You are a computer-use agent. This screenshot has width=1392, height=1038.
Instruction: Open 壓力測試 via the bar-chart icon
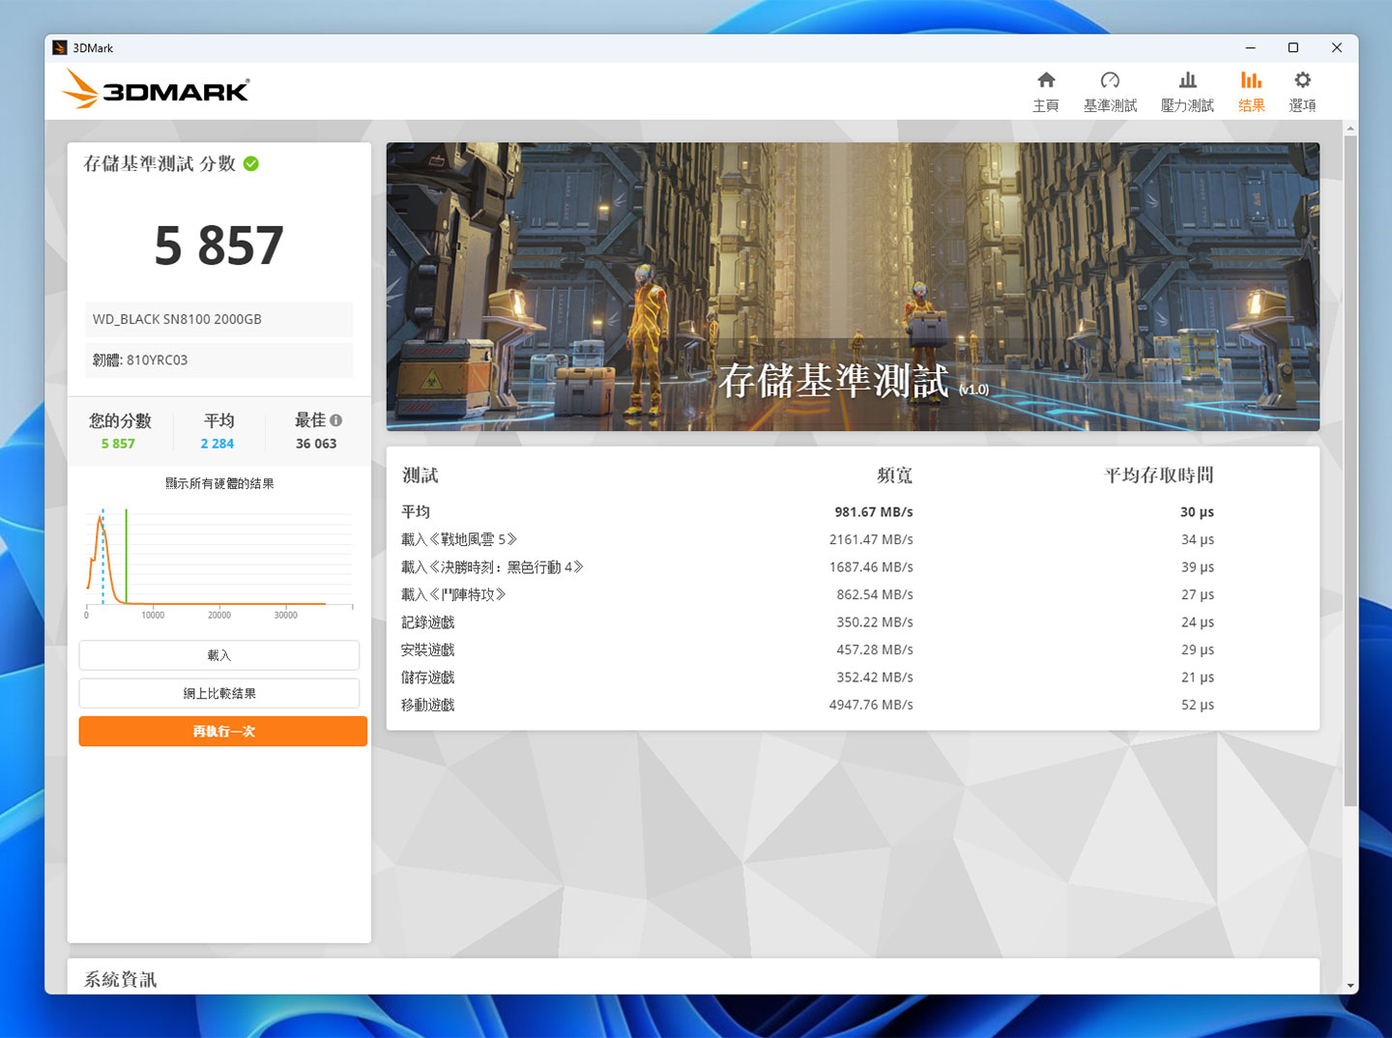1187,90
